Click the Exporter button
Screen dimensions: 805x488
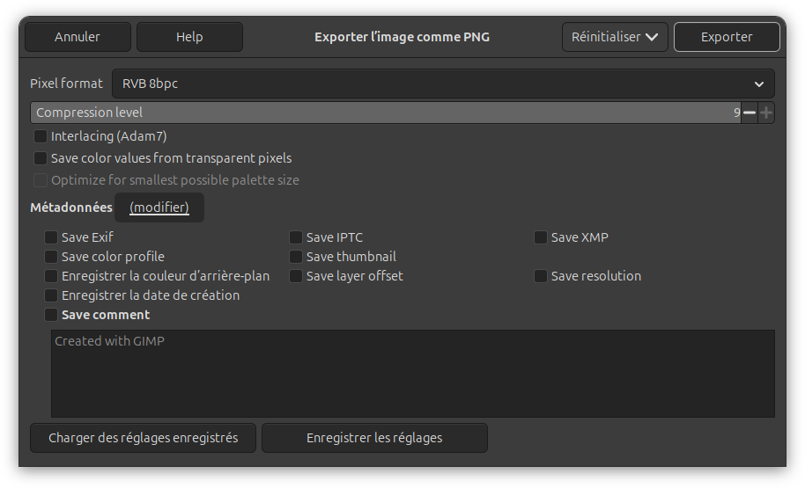[727, 37]
